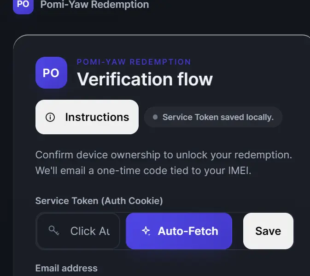
Task: Click the large PO badge beside Verification flow
Action: coord(52,73)
